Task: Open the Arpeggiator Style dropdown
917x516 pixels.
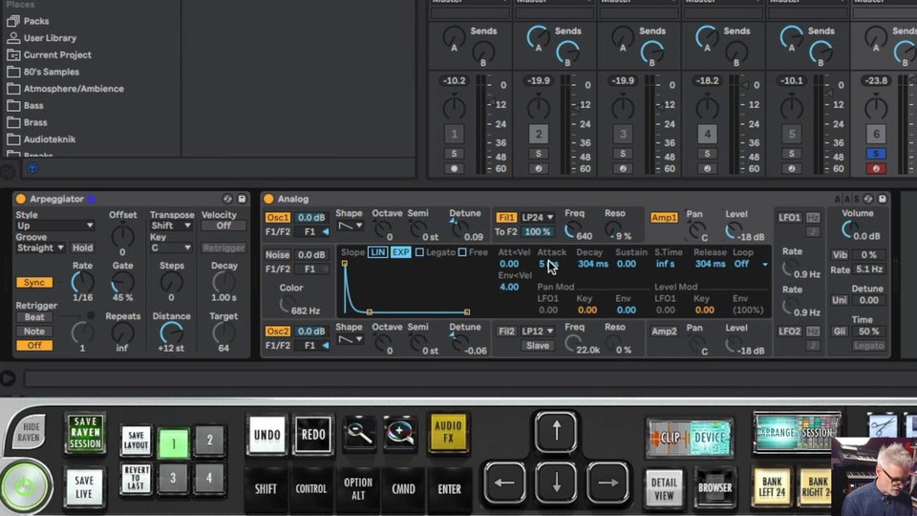Action: pyautogui.click(x=55, y=226)
